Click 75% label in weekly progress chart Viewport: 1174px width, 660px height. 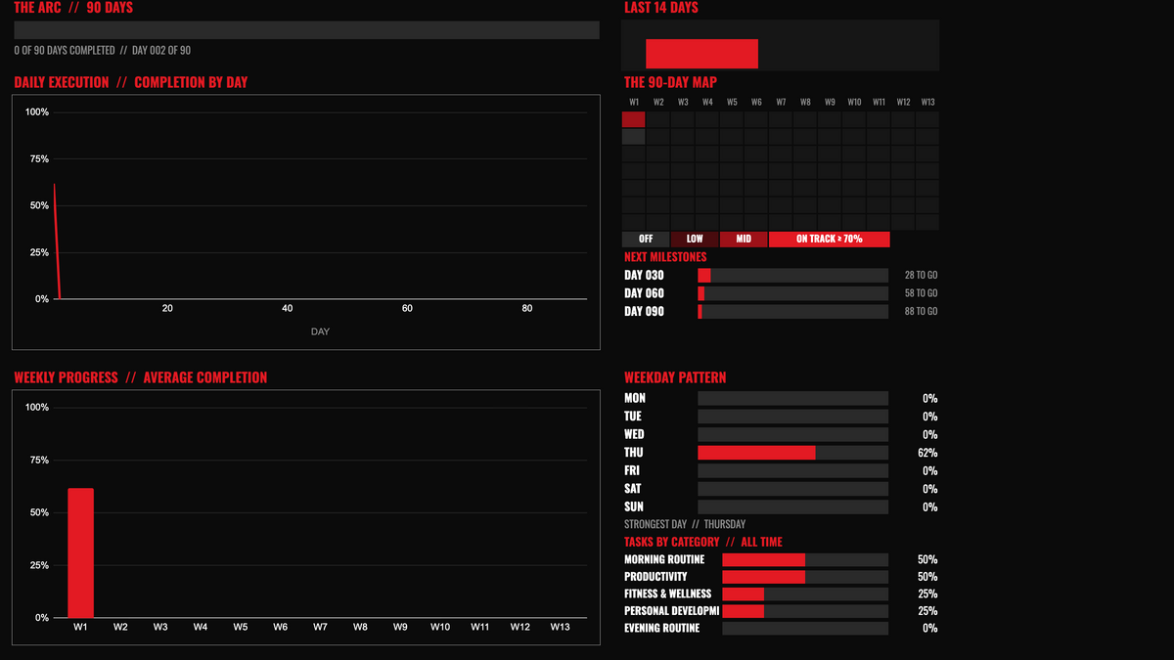click(39, 460)
